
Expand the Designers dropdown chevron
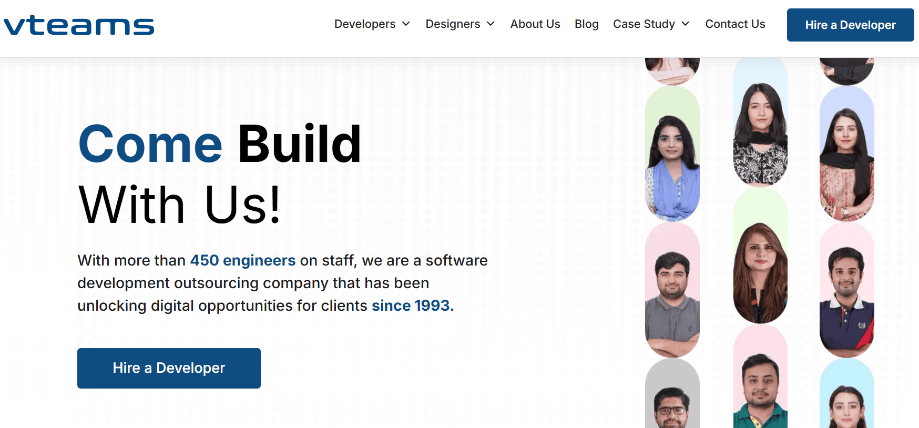click(x=491, y=24)
